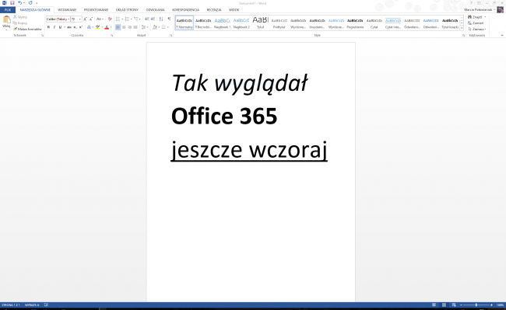
Task: Switch to Read Mode view icon
Action: [434, 305]
